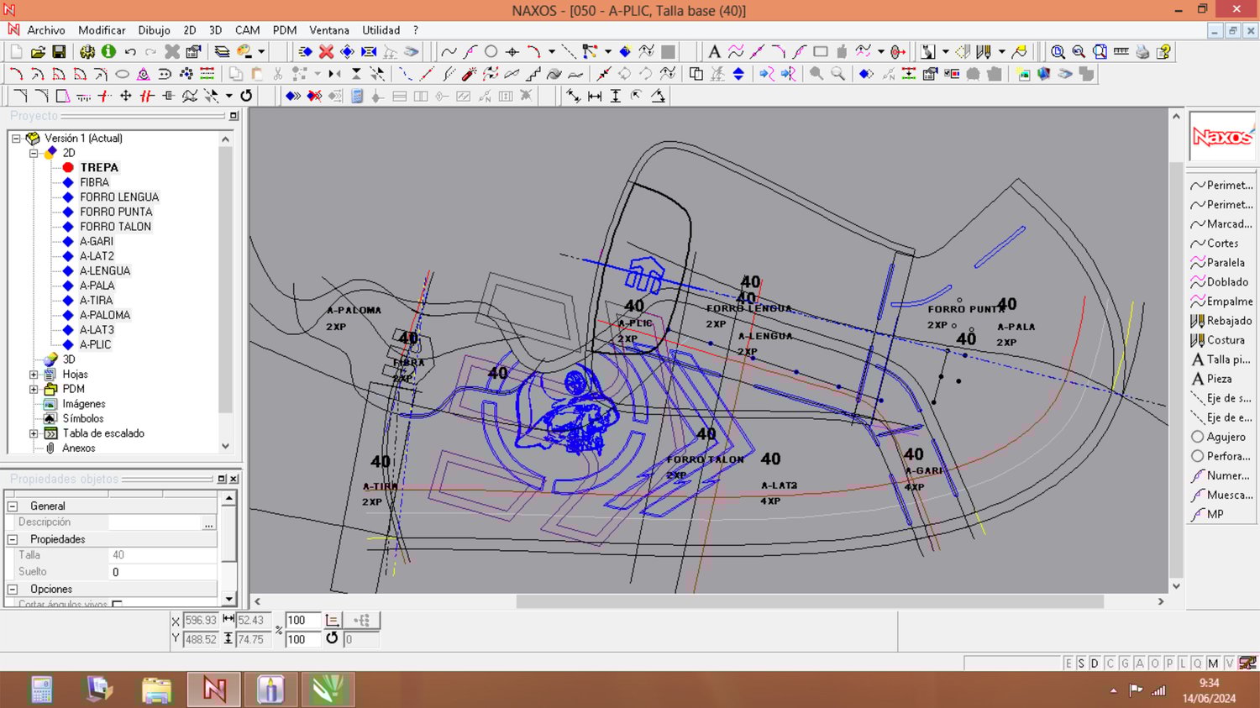Click the firecracker explode tool icon

pos(470,74)
